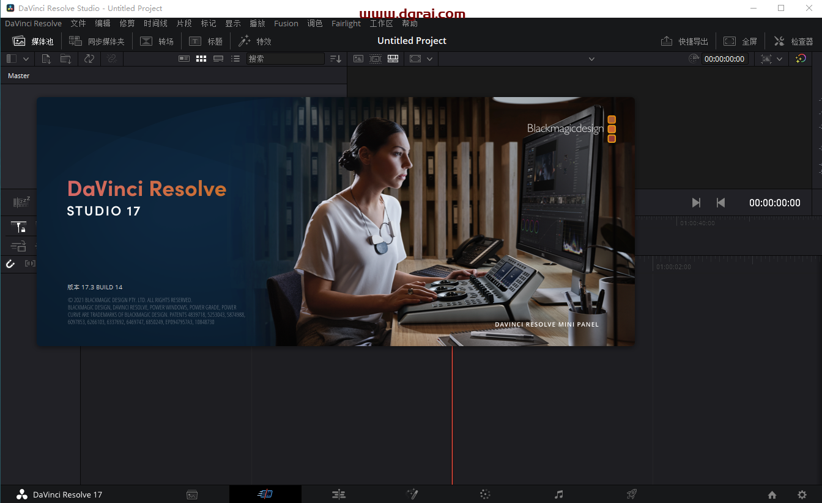This screenshot has height=503, width=822.
Task: Click the import media icon
Action: tap(46, 59)
